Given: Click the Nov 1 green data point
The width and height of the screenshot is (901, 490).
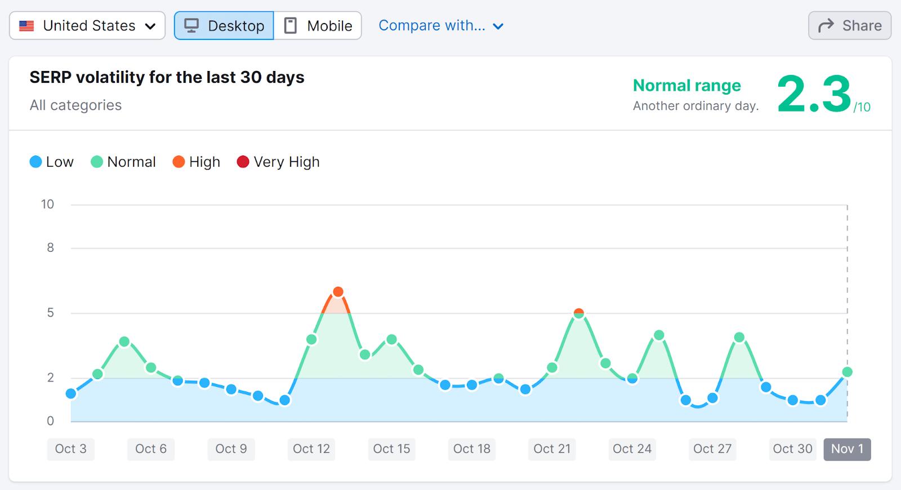Looking at the screenshot, I should [x=847, y=372].
